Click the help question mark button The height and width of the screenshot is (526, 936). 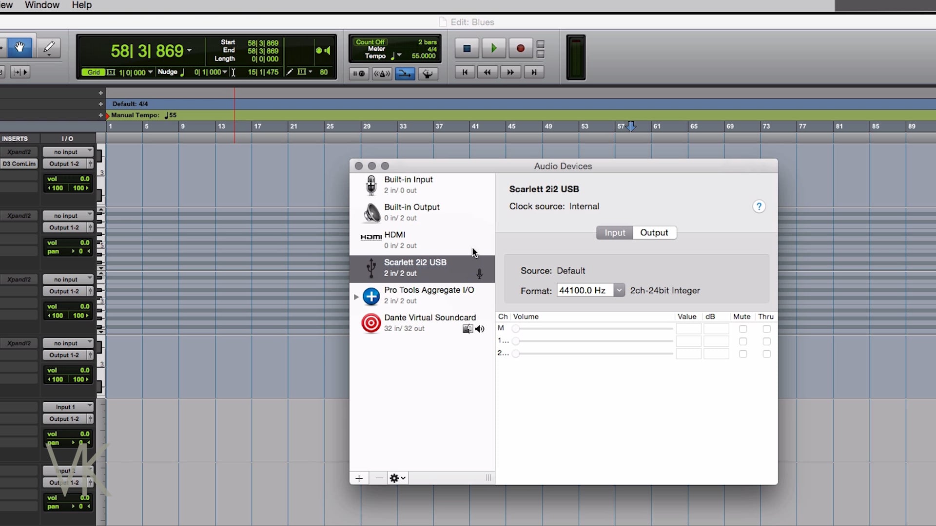pyautogui.click(x=759, y=207)
